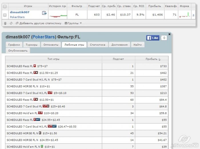Click the Like counter showing 0
Viewport: 200px width, 149px height.
(164, 38)
